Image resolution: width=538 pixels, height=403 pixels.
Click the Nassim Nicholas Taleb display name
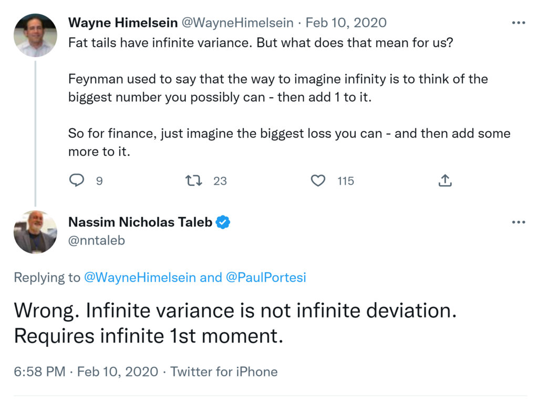[140, 222]
